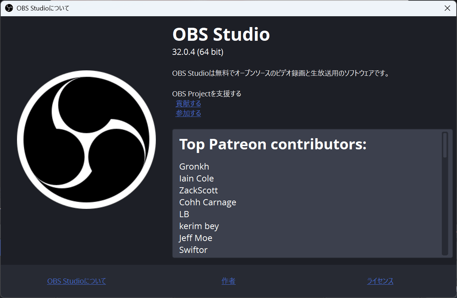Show the OBS Studioについて section

click(x=77, y=281)
